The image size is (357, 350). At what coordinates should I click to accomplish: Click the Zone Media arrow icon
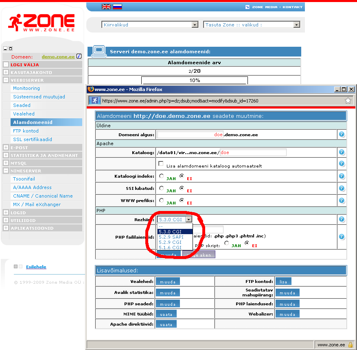point(247,7)
